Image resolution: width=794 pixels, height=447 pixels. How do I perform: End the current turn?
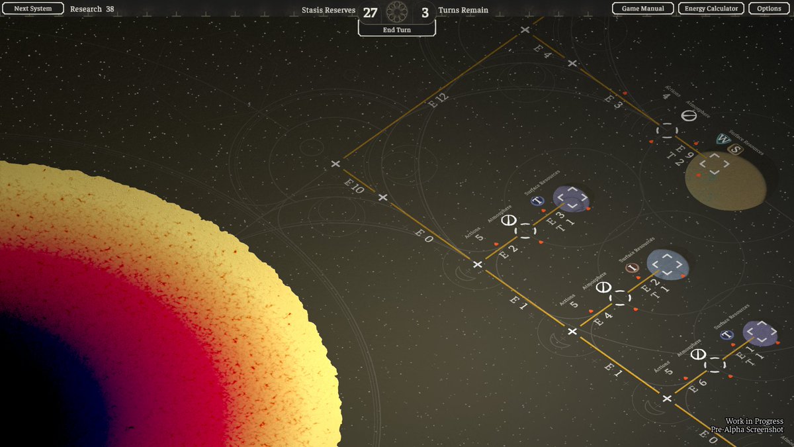point(397,30)
